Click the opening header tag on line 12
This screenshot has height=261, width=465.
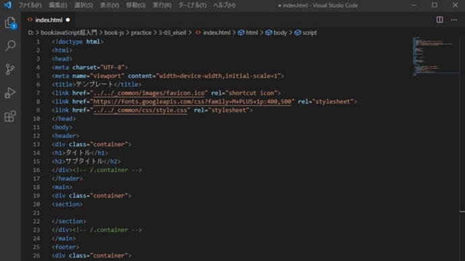coord(65,136)
